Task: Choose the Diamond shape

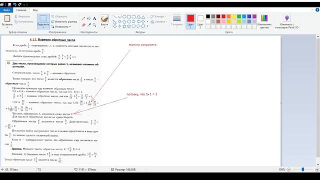Action: [119, 21]
